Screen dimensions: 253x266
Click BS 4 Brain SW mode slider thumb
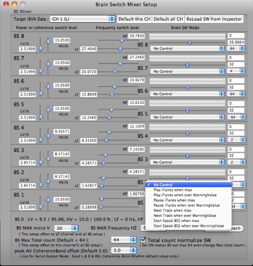click(x=187, y=133)
